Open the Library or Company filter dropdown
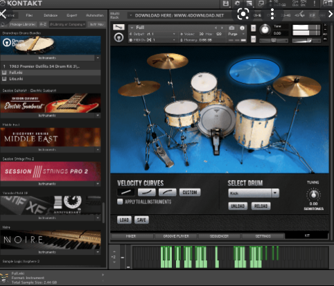The width and height of the screenshot is (334, 286). click(x=67, y=24)
